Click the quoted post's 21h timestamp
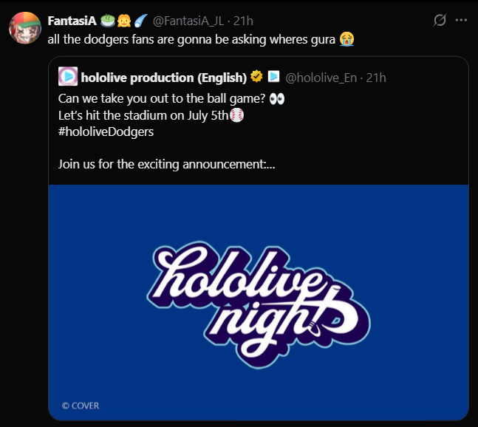This screenshot has width=478, height=427. click(376, 77)
